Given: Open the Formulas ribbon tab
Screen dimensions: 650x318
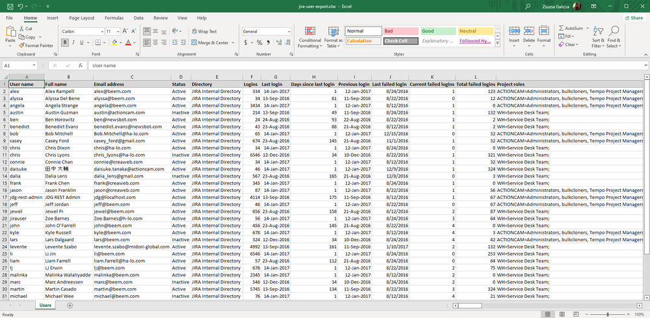Looking at the screenshot, I should pos(114,18).
